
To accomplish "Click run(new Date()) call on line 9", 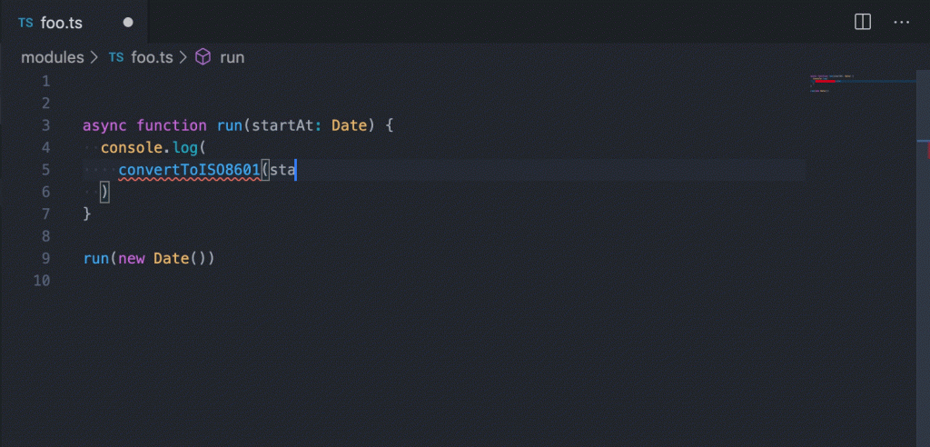I will [148, 259].
